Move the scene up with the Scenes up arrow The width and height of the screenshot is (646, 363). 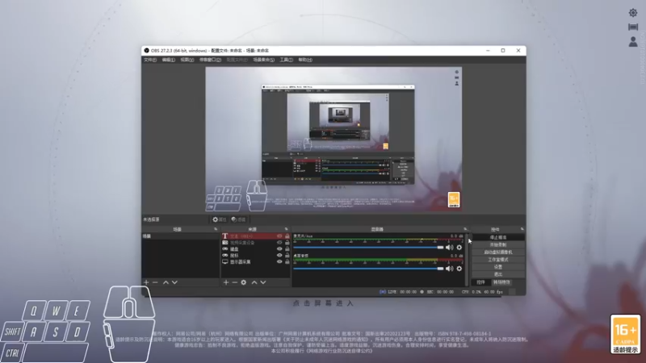[166, 282]
